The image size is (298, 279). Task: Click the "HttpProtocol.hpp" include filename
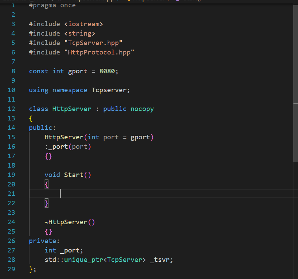(99, 52)
